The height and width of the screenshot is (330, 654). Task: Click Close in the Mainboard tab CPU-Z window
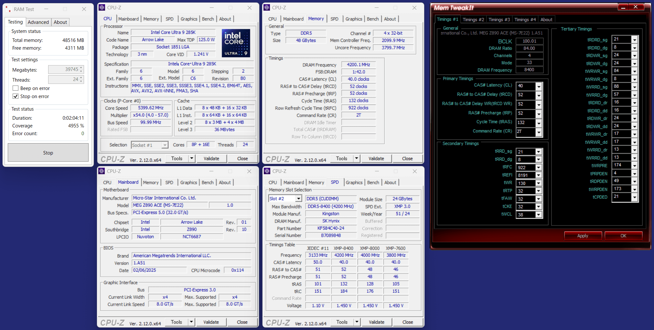[x=242, y=322]
